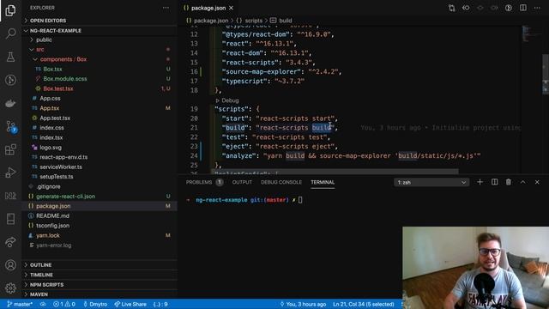This screenshot has width=549, height=309.
Task: Click Live Share in status bar
Action: [x=130, y=304]
